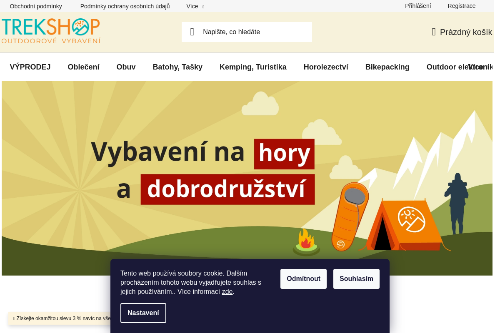Open the 'Kemping, Turistika' category
The height and width of the screenshot is (333, 500).
pyautogui.click(x=253, y=67)
